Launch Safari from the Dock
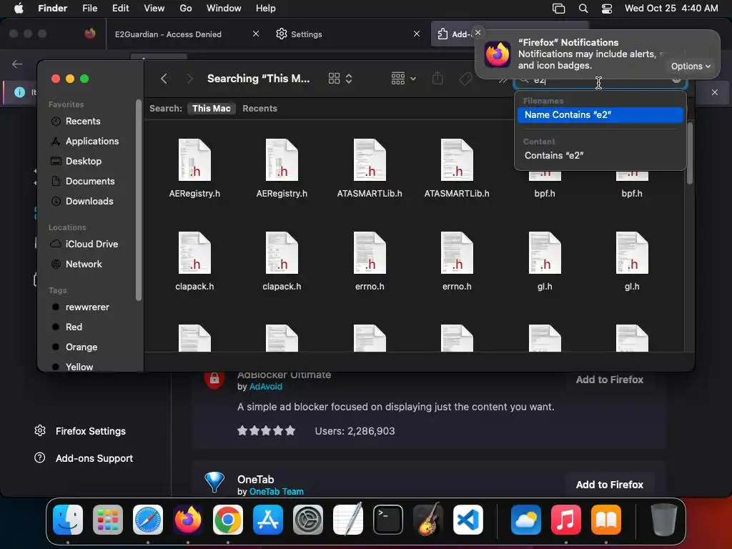Screen dimensions: 732x549 tap(148, 520)
